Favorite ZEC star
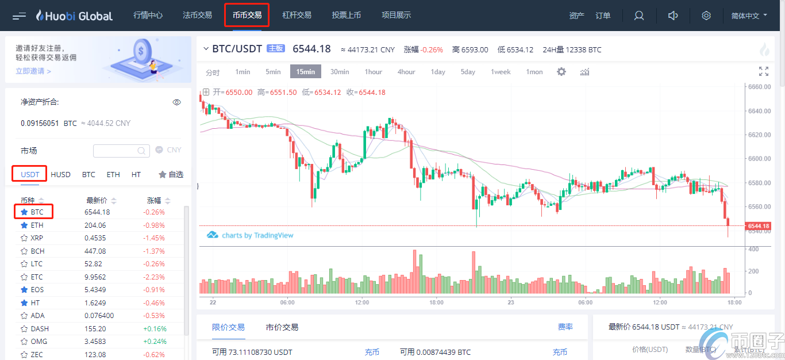Screen dimensions: 785x360 pos(24,354)
